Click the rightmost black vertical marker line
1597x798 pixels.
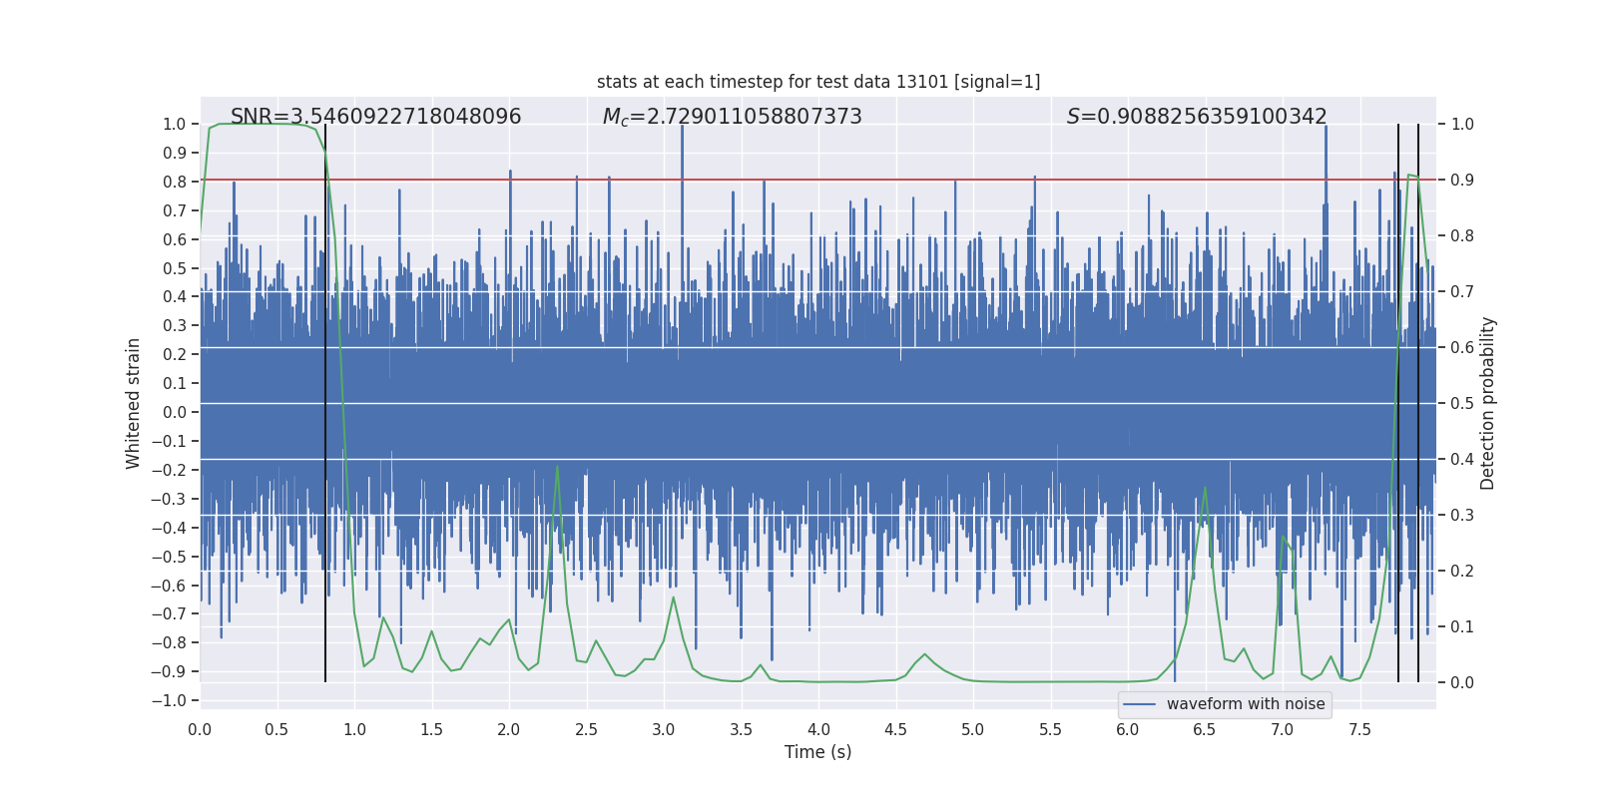coord(1418,399)
